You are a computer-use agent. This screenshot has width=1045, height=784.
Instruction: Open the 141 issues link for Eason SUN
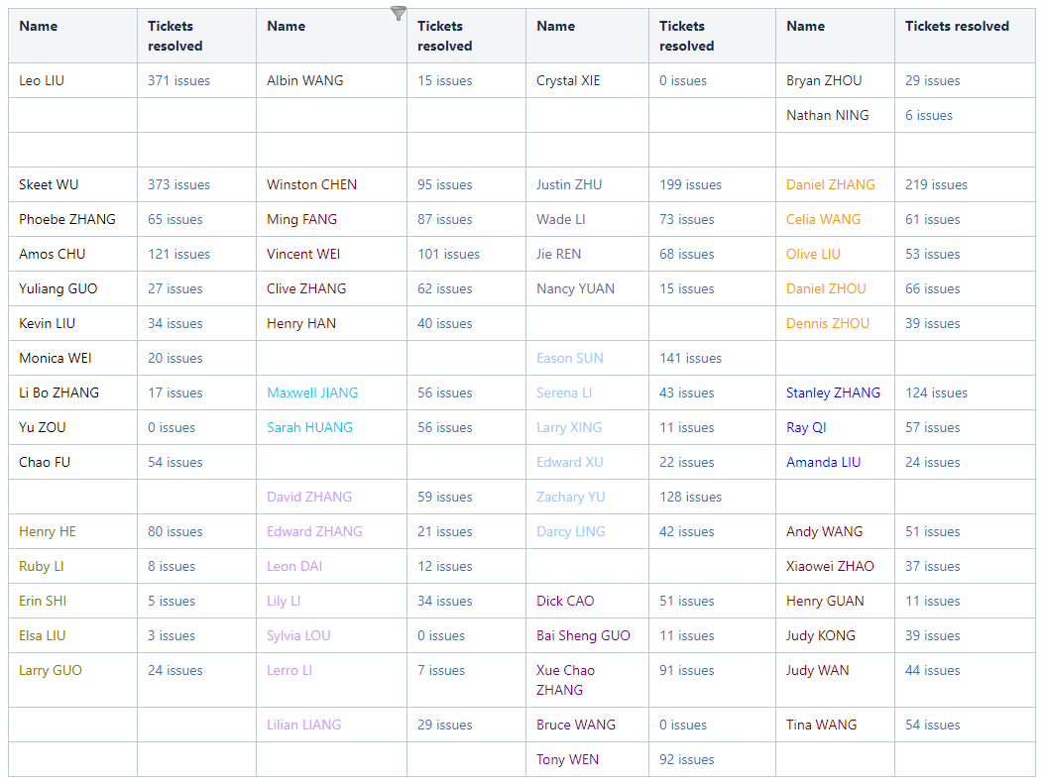(690, 358)
